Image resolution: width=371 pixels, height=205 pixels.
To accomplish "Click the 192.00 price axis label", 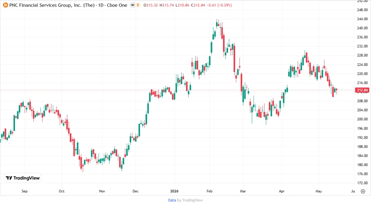I will [362, 137].
